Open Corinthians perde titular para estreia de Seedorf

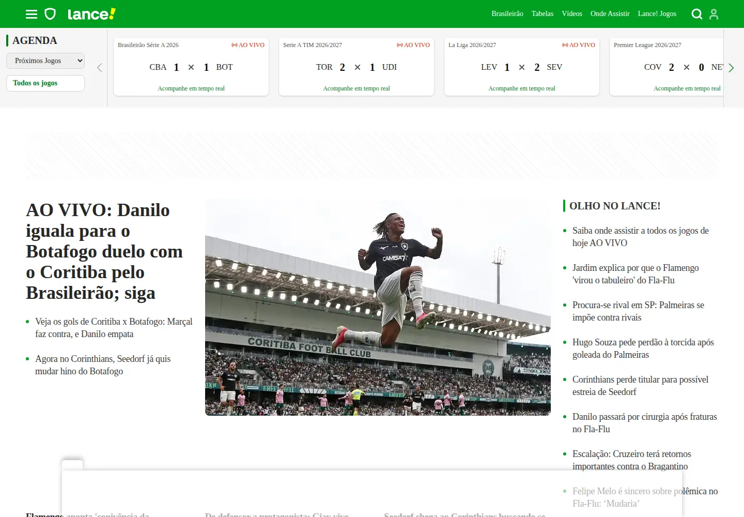[x=640, y=386]
